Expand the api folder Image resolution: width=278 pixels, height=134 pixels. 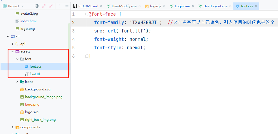tap(13, 44)
